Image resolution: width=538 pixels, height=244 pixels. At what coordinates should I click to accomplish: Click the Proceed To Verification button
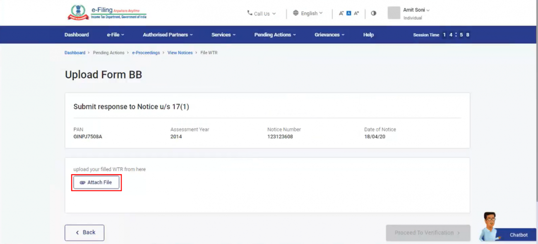tap(428, 232)
